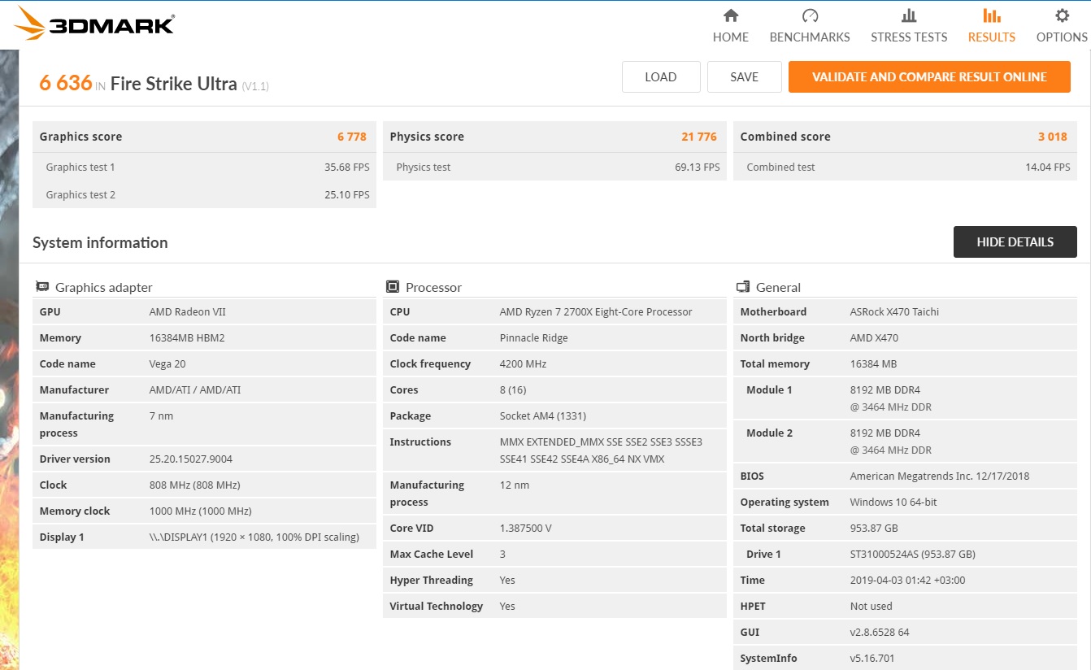Image resolution: width=1091 pixels, height=670 pixels.
Task: Click the Fire Strike Ultra title
Action: [174, 84]
